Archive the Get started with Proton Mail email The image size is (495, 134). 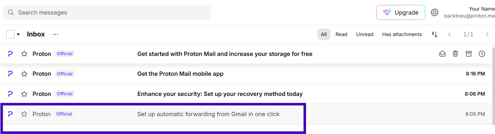(469, 54)
